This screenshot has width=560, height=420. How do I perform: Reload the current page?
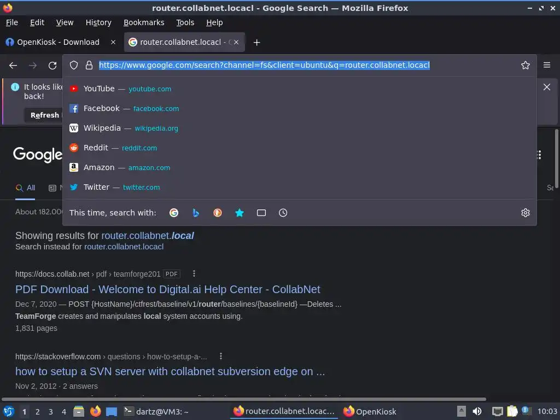(x=52, y=66)
